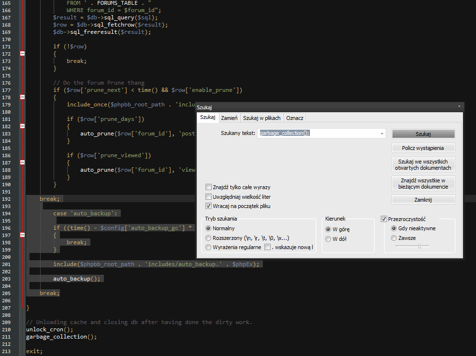
Task: Select Wyrażenia regularne search mode
Action: 208,247
